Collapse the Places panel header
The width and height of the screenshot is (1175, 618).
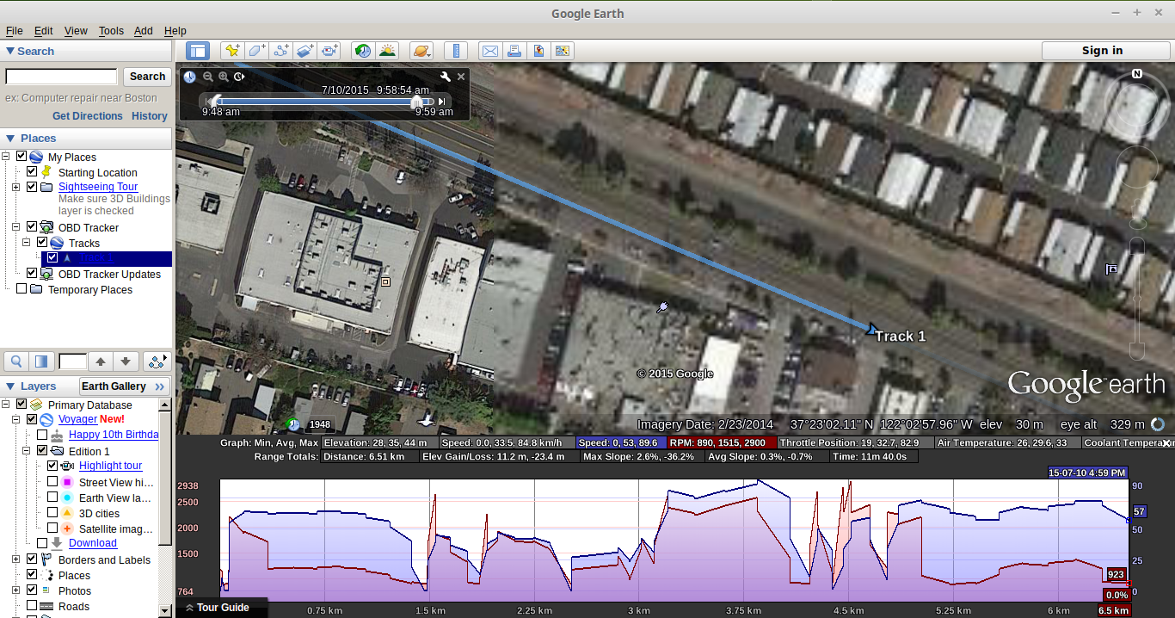coord(10,138)
